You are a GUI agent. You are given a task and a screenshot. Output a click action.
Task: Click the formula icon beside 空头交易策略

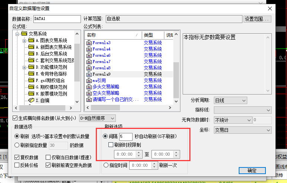[x=89, y=93]
